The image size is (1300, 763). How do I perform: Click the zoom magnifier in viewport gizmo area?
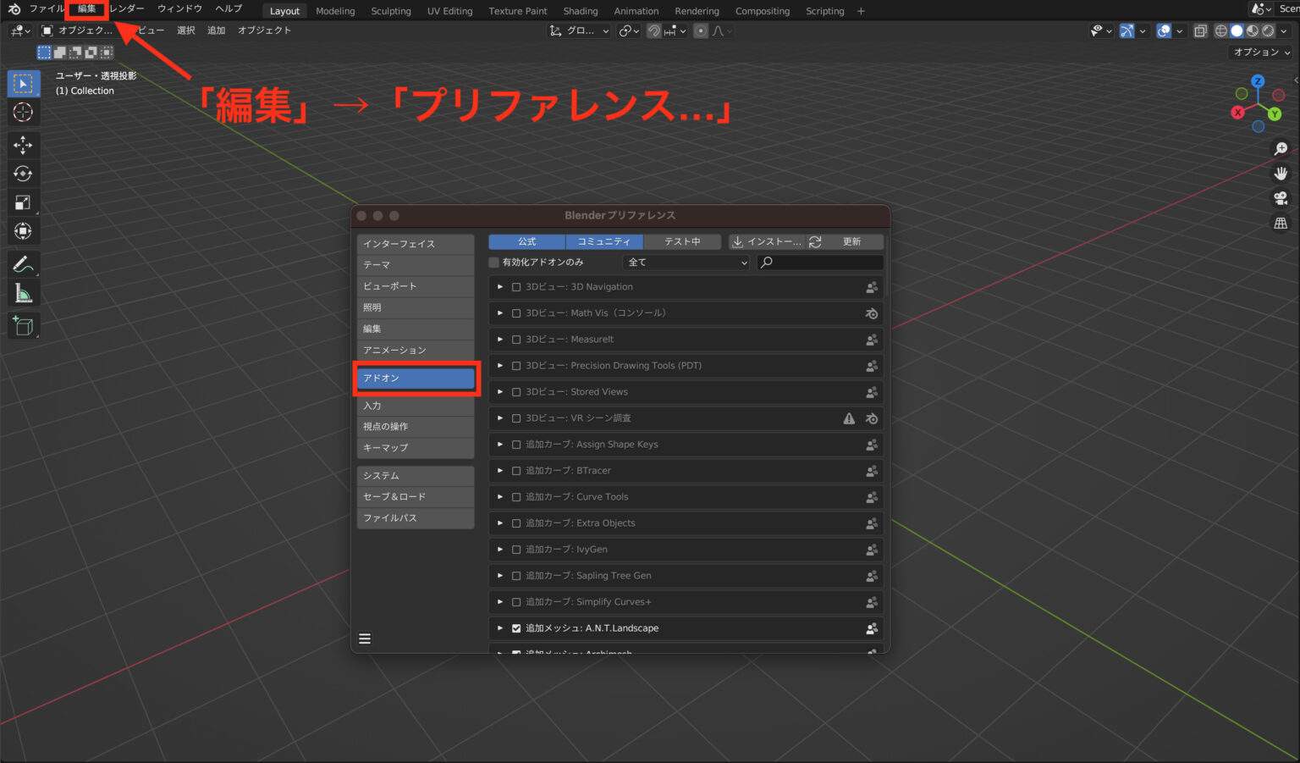(1281, 148)
